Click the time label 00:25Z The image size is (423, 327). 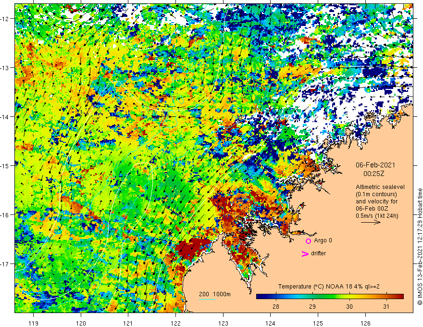tap(373, 174)
